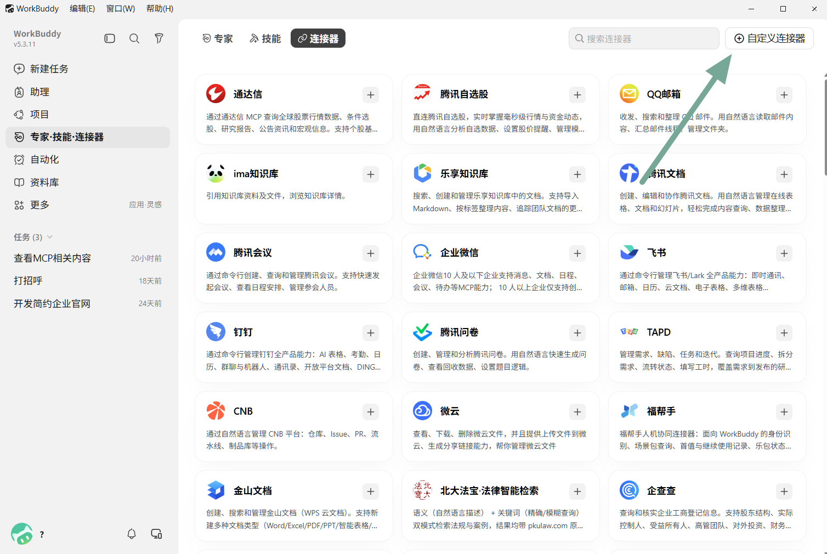Screen dimensions: 827x554
Task: Add the 腾讯自选股 connector
Action: point(577,95)
